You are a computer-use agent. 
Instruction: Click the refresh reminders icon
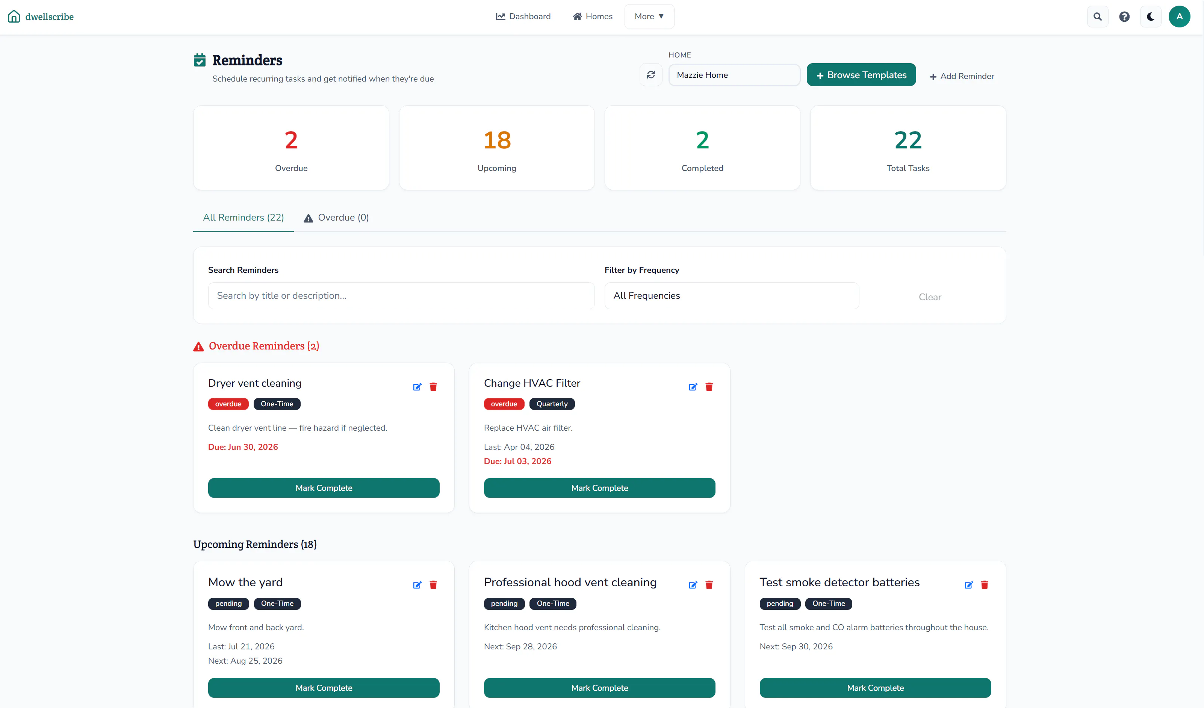[x=651, y=75]
